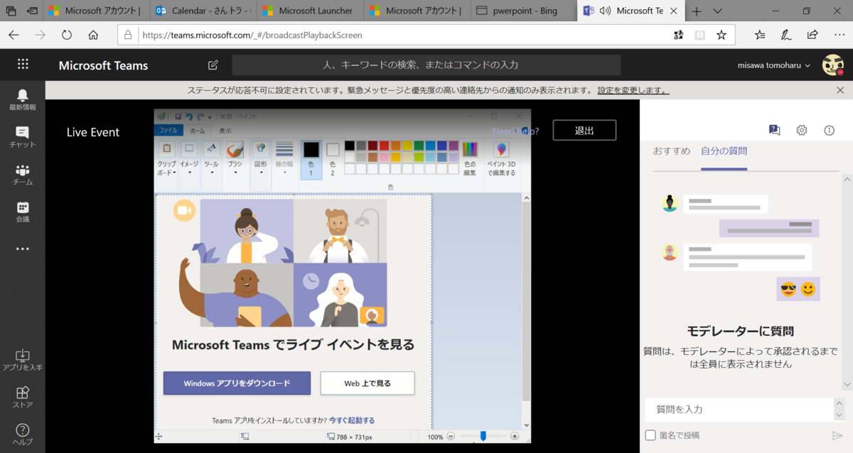Click the Redo arrow in Paint
Image resolution: width=853 pixels, height=453 pixels.
[x=200, y=116]
